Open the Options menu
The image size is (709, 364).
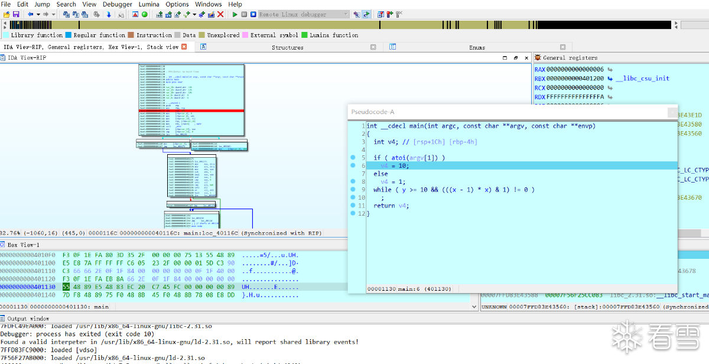177,4
